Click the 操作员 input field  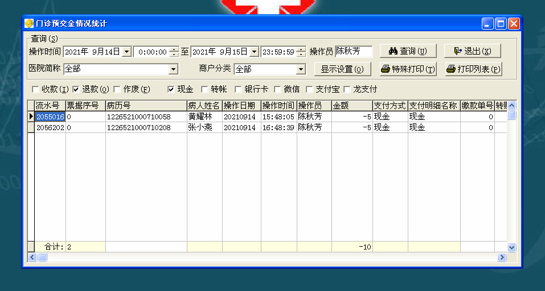pyautogui.click(x=354, y=52)
